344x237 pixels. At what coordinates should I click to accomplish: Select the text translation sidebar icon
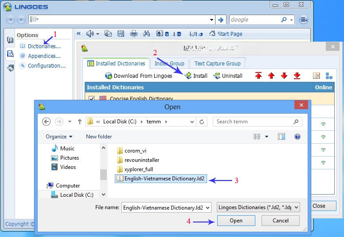tap(10, 54)
